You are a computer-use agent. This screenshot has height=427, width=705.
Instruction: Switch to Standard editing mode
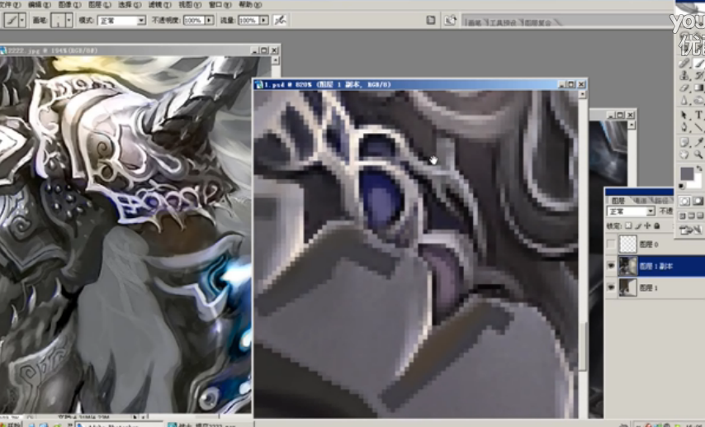tap(684, 201)
